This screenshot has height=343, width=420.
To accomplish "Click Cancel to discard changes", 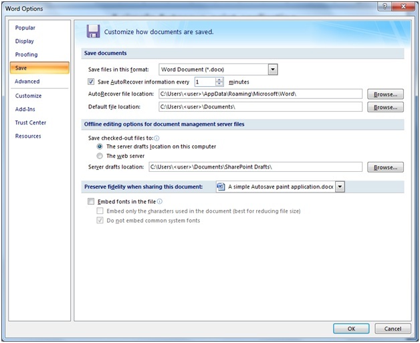I will tap(393, 328).
